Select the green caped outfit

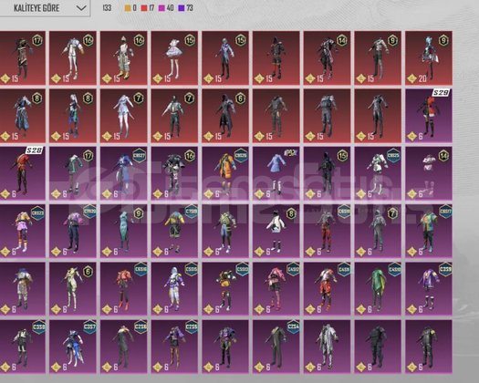click(x=378, y=289)
